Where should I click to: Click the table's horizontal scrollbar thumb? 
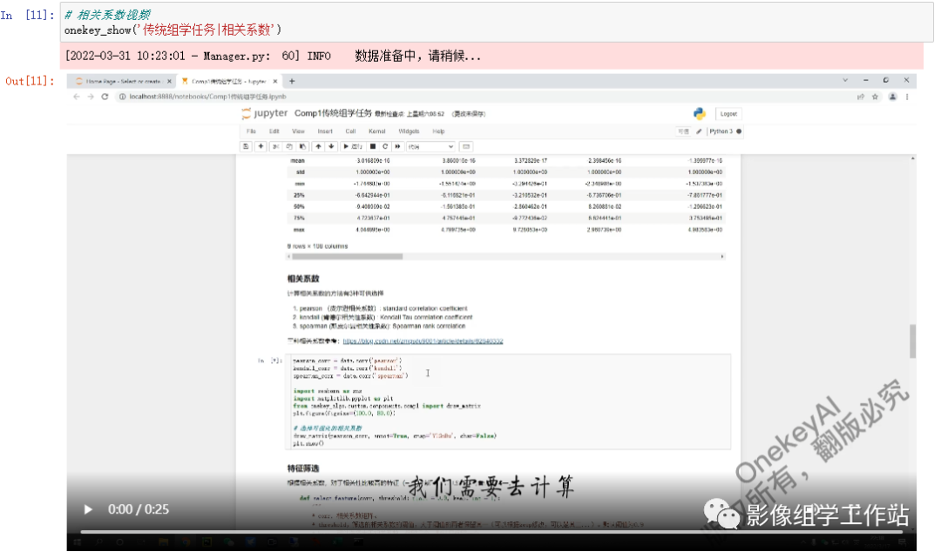(x=348, y=257)
